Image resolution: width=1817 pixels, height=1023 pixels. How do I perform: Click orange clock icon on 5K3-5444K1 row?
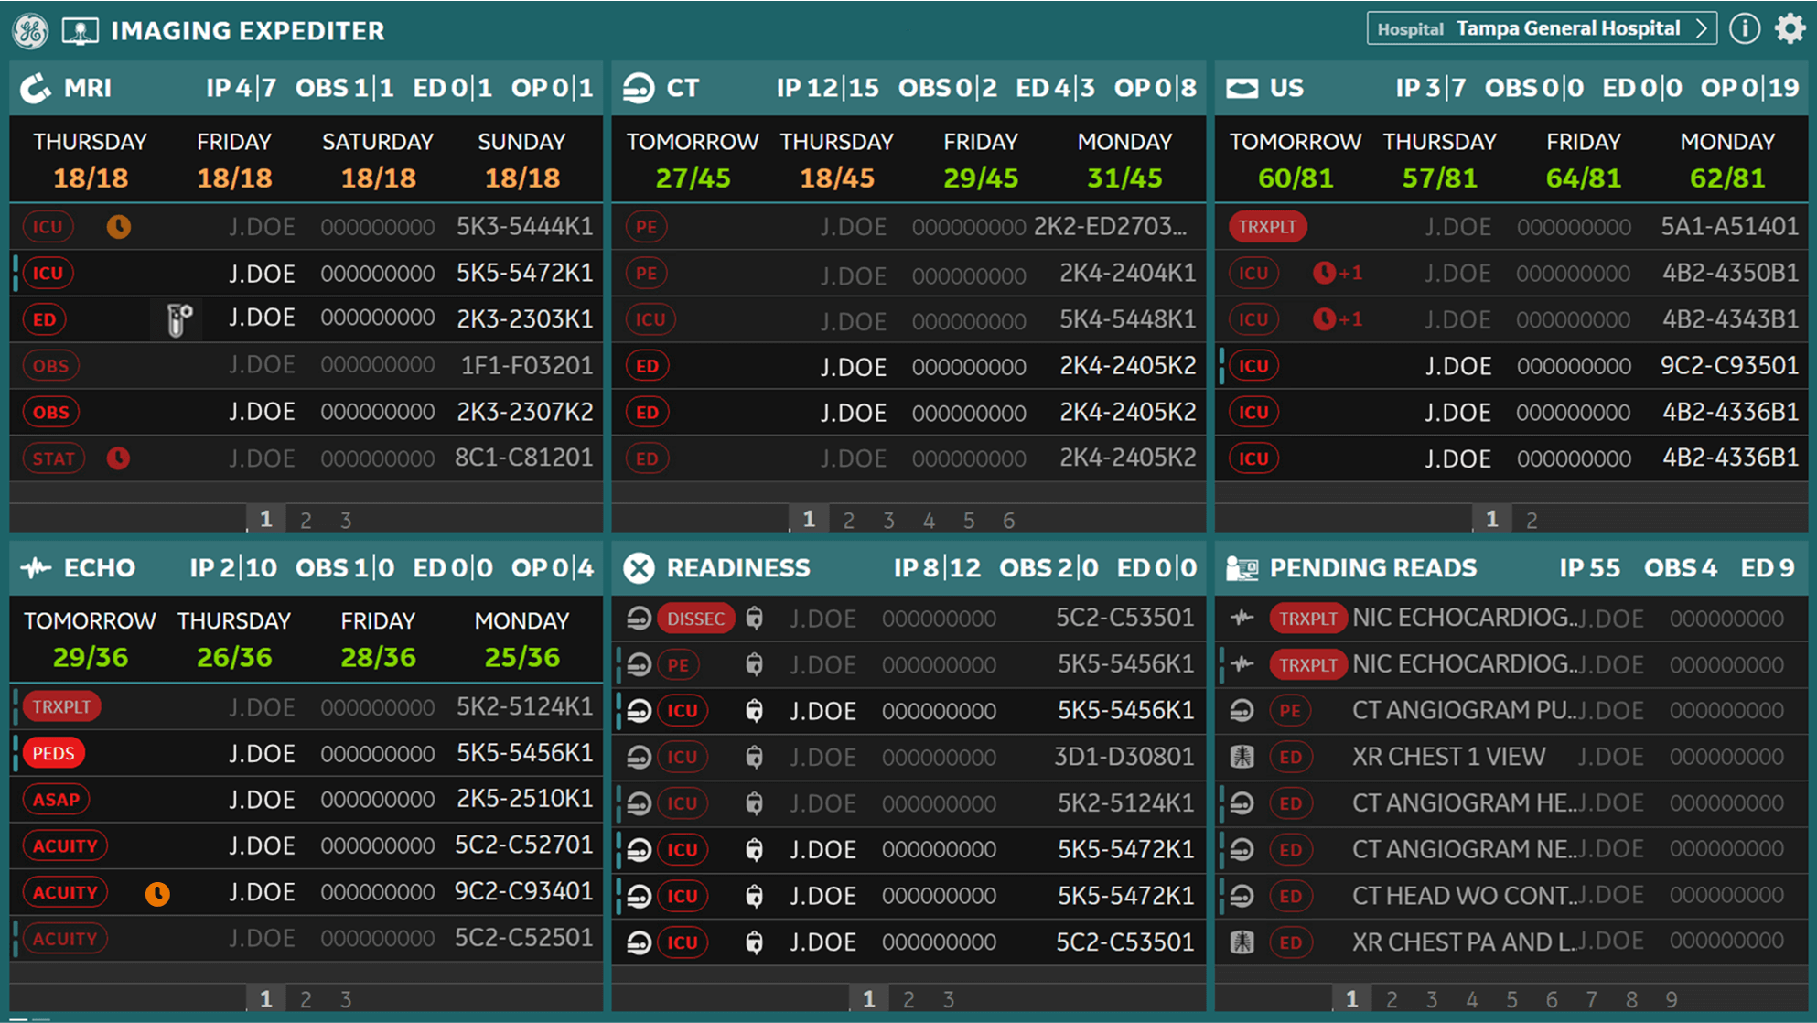pyautogui.click(x=118, y=226)
